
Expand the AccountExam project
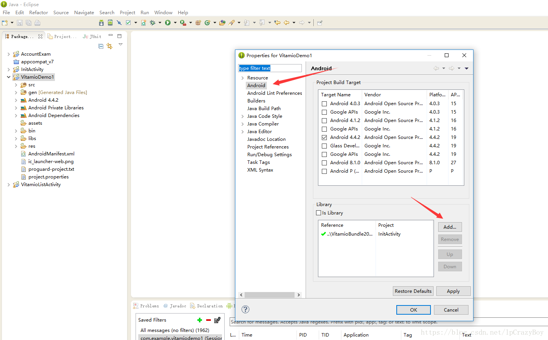click(x=8, y=54)
